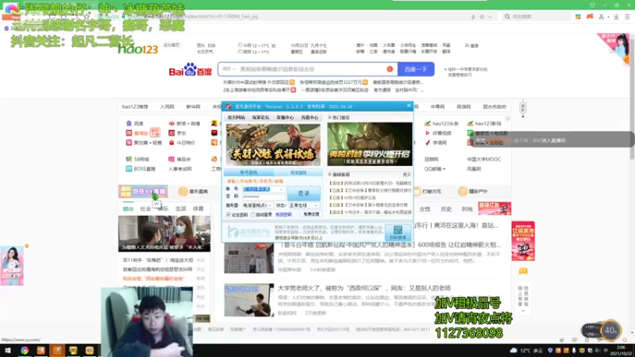
Task: Select the 精选 news tab
Action: tap(128, 209)
